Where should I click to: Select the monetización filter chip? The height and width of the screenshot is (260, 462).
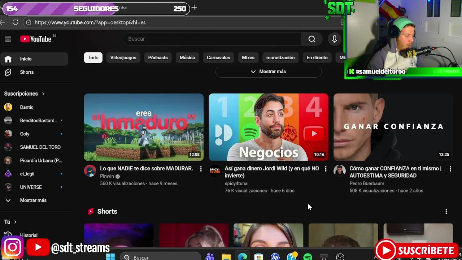280,58
